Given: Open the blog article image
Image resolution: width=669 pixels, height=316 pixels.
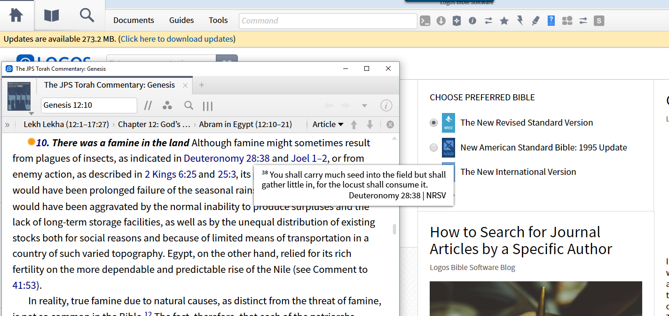Looking at the screenshot, I should point(535,299).
